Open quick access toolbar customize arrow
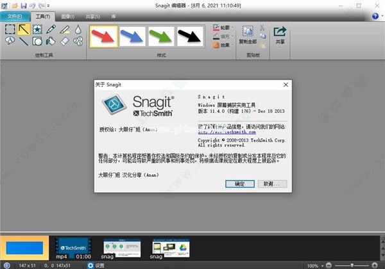385x269 pixels. click(49, 5)
